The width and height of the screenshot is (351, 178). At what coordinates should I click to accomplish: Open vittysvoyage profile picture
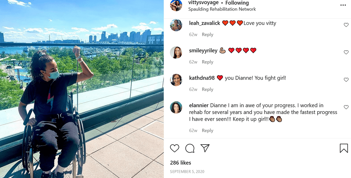pyautogui.click(x=176, y=5)
